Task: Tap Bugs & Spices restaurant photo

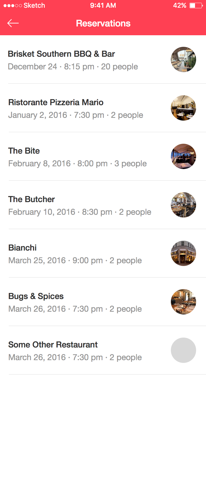Action: click(x=183, y=302)
